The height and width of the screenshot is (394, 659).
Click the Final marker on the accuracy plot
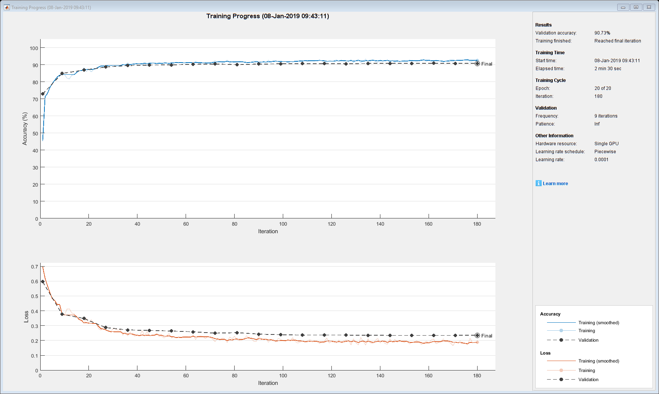(x=477, y=64)
